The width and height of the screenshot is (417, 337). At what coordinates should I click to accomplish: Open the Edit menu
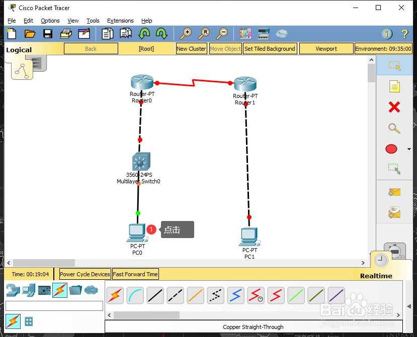coord(28,21)
